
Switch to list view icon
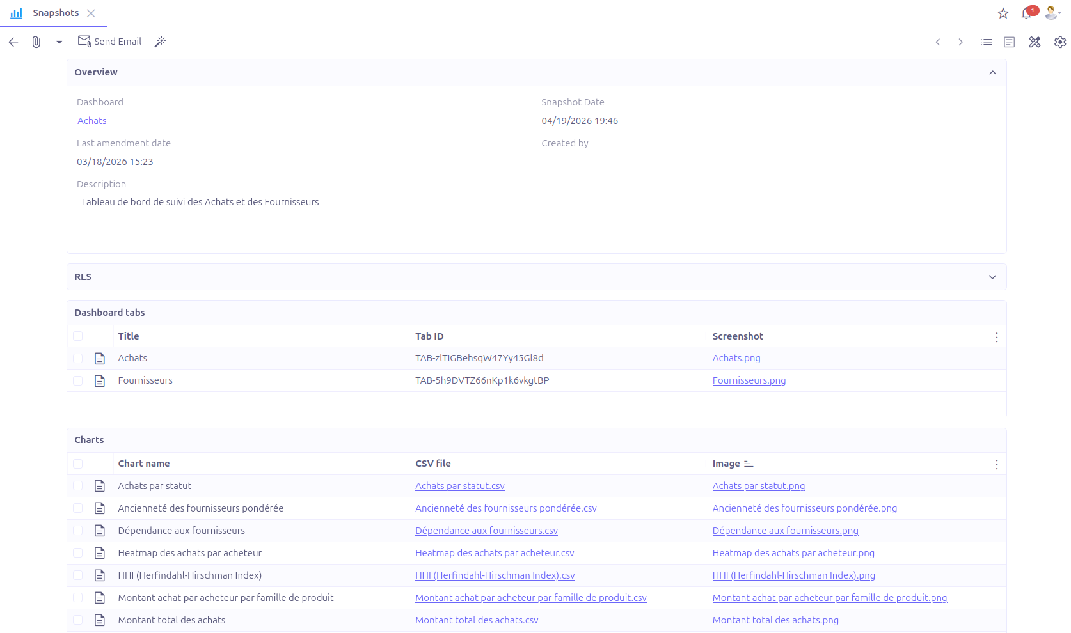(x=987, y=42)
